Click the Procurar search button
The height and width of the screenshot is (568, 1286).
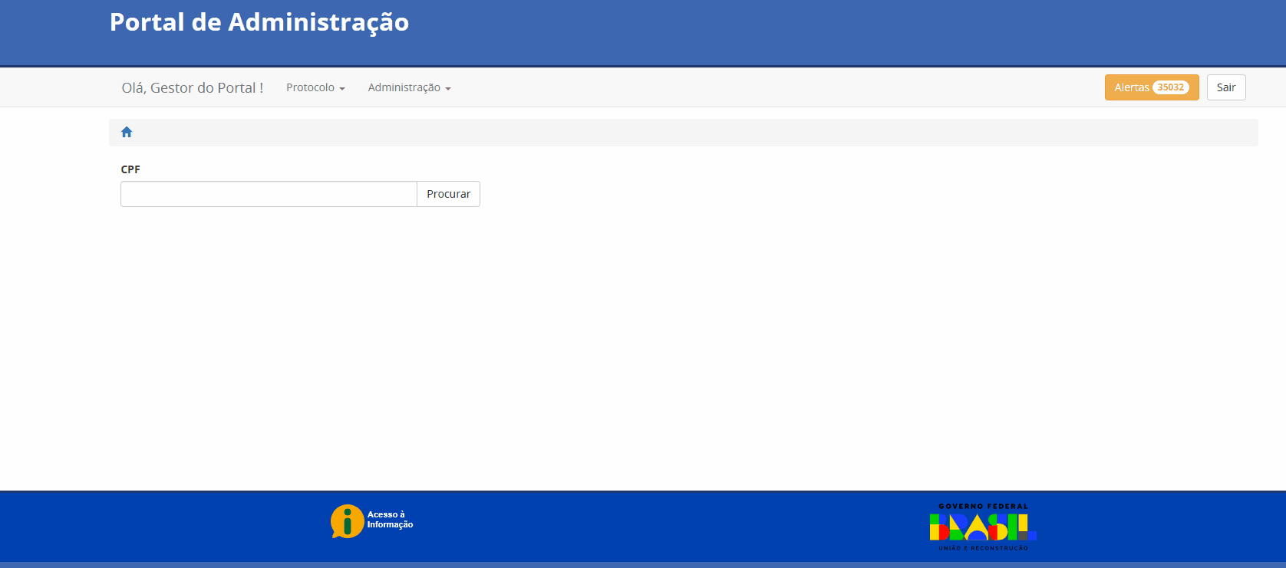[449, 194]
